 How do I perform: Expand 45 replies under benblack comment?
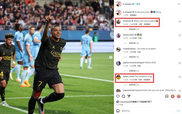(x=134, y=29)
